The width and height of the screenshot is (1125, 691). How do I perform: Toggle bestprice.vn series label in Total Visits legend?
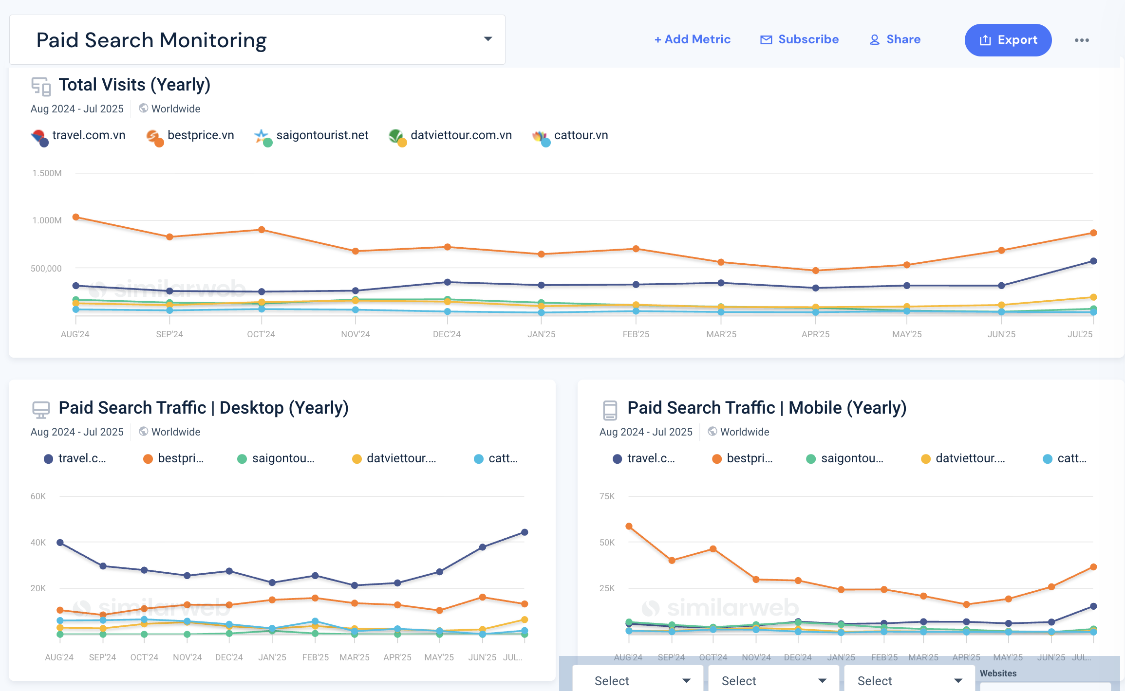[201, 135]
